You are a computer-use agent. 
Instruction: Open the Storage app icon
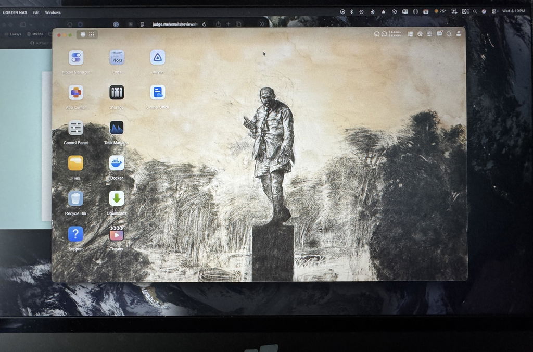tap(117, 93)
